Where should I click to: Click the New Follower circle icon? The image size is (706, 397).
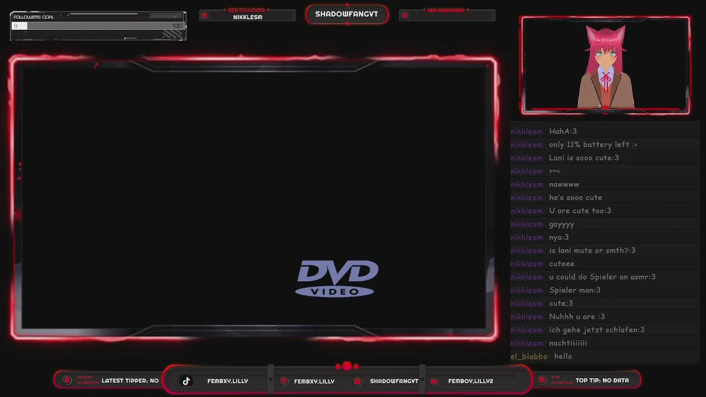pos(205,15)
